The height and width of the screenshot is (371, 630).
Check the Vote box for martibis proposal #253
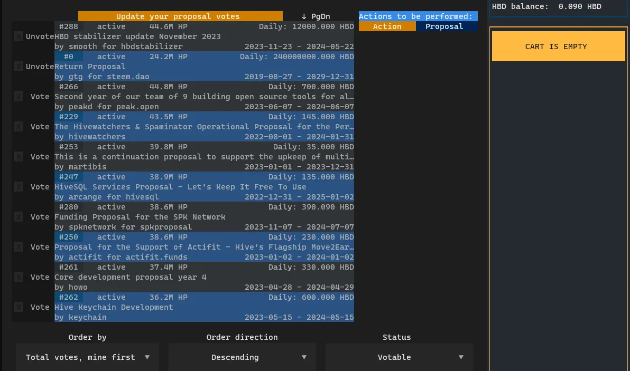click(x=18, y=157)
